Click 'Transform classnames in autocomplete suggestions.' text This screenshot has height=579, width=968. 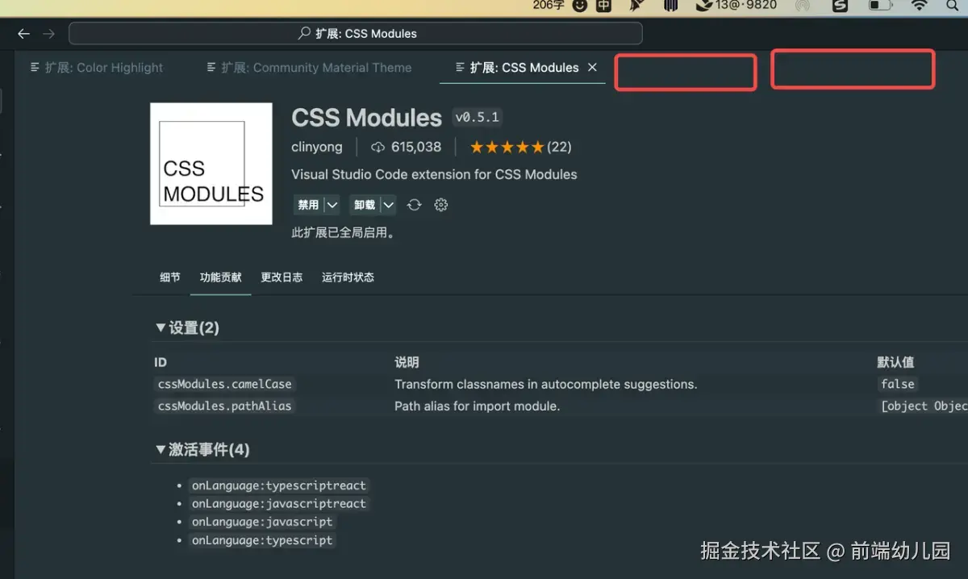point(545,384)
